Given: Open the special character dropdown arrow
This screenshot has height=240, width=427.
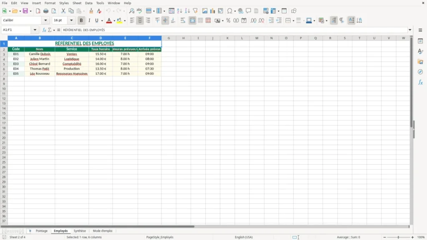Looking at the screenshot, I should pos(235,11).
